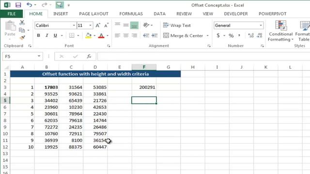Apply comma style
The image size is (310, 174).
(239, 35)
